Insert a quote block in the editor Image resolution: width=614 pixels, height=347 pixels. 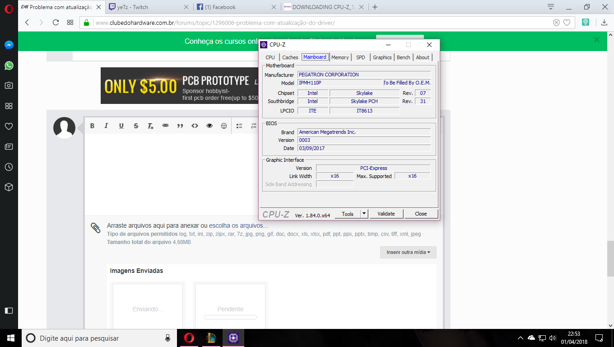180,126
